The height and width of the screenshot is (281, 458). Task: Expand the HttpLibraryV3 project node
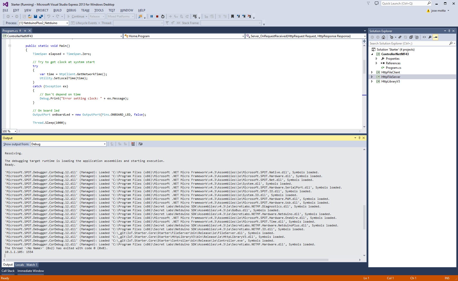[372, 81]
